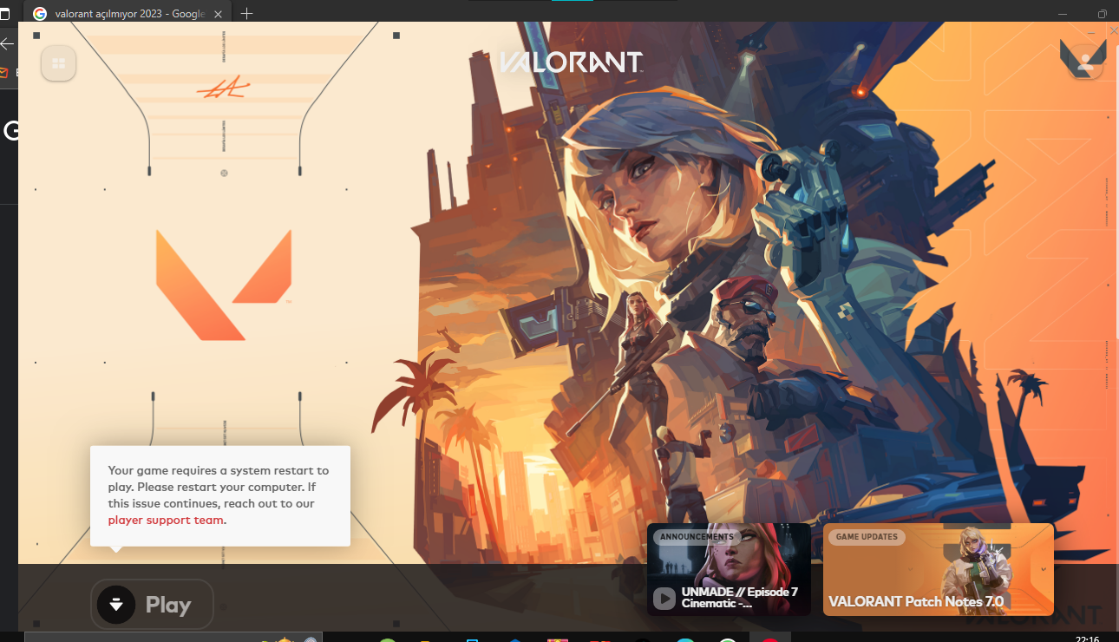Minimize the browser window
The image size is (1119, 642).
point(1063,14)
